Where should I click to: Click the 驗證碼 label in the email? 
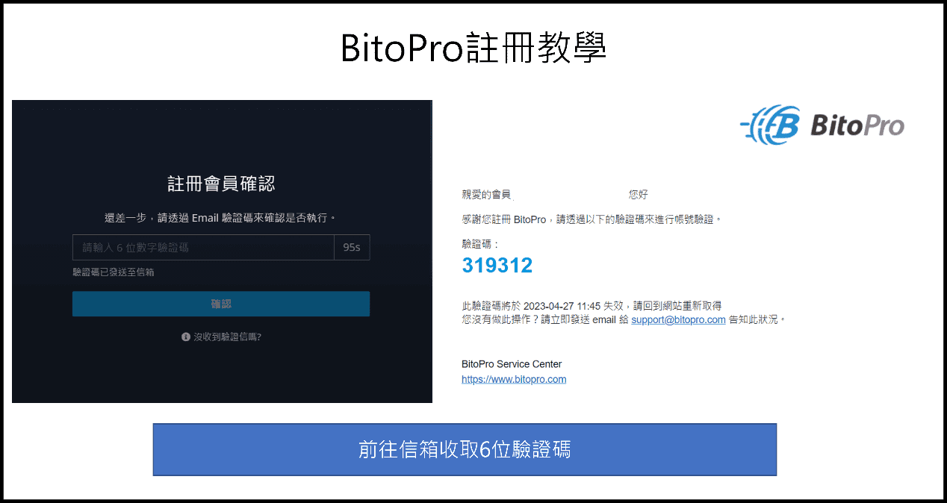coord(477,243)
